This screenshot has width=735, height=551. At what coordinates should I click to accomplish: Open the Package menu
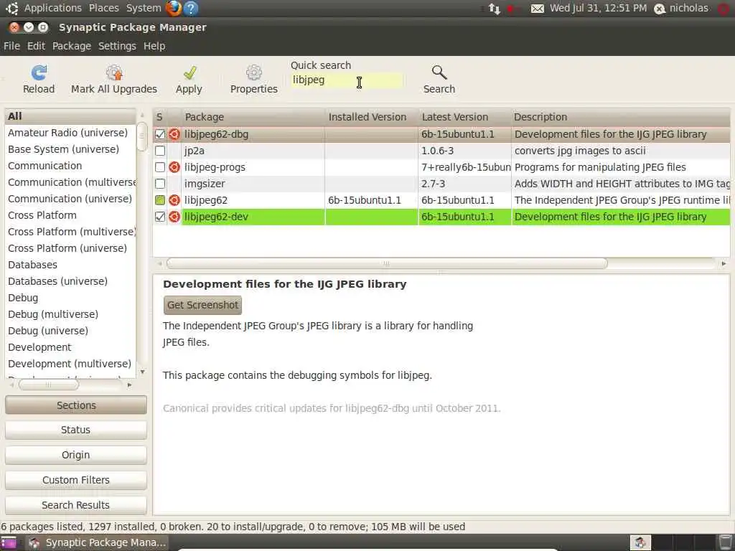click(x=72, y=46)
